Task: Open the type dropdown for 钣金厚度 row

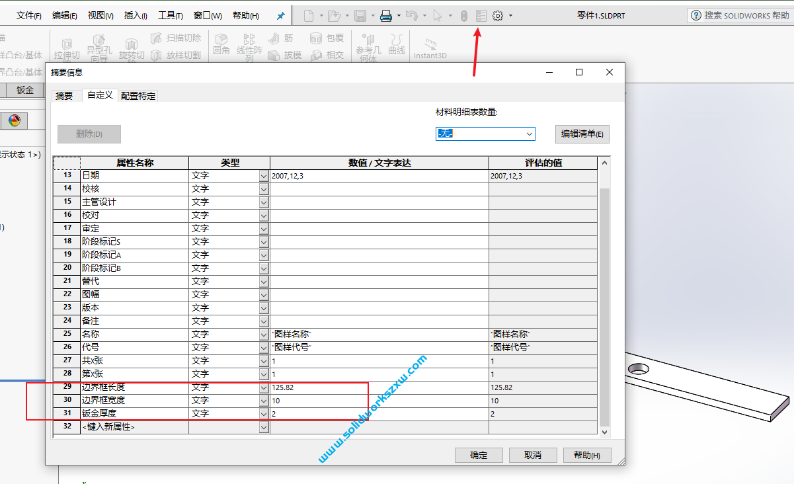Action: pos(264,413)
